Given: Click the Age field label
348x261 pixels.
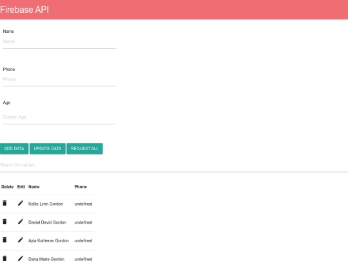Looking at the screenshot, I should point(6,102).
